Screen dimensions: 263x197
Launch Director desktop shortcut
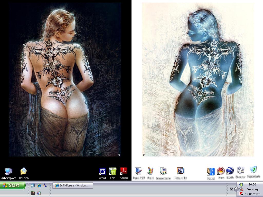[240, 170]
